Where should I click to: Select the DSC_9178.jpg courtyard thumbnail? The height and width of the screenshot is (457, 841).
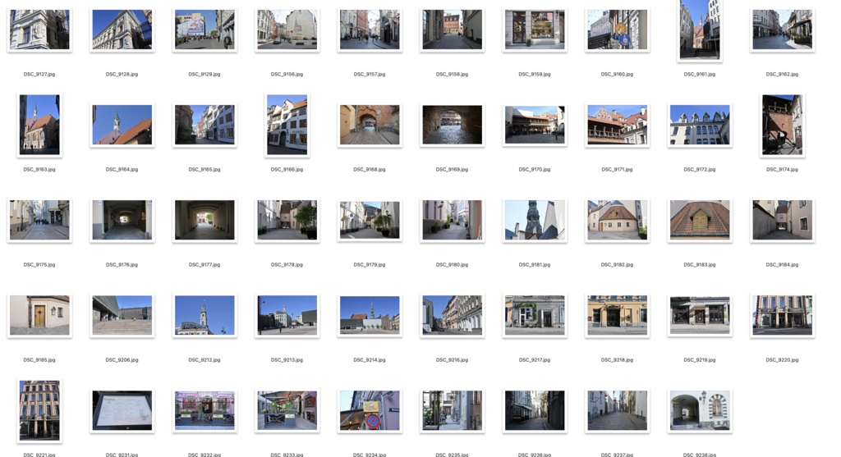pyautogui.click(x=287, y=220)
